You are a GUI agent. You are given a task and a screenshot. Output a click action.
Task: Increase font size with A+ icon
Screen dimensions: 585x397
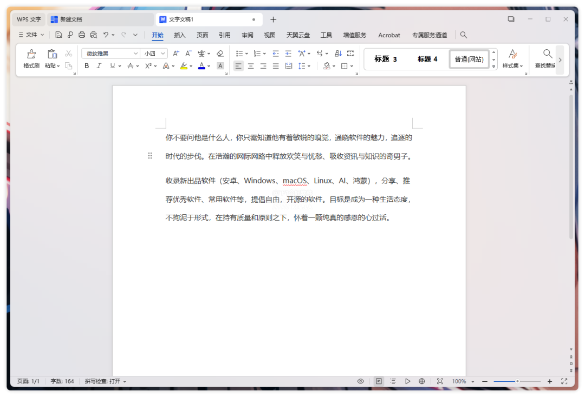176,54
